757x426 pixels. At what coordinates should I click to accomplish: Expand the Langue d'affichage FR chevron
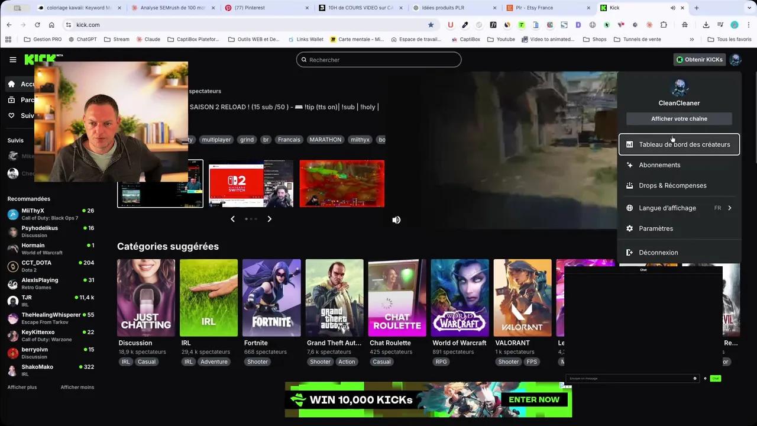pos(729,208)
